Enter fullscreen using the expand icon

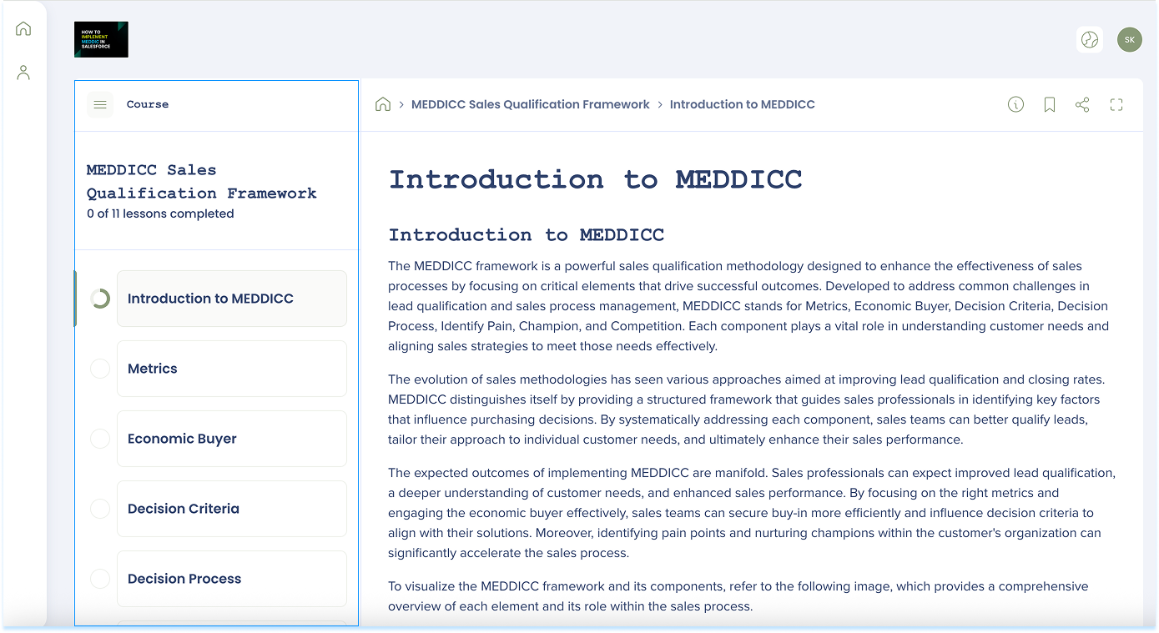pyautogui.click(x=1116, y=104)
